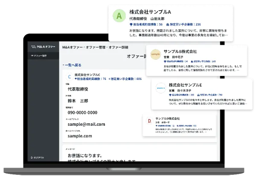Open 株式会社サンプルE card title
The width and height of the screenshot is (256, 177).
[185, 85]
